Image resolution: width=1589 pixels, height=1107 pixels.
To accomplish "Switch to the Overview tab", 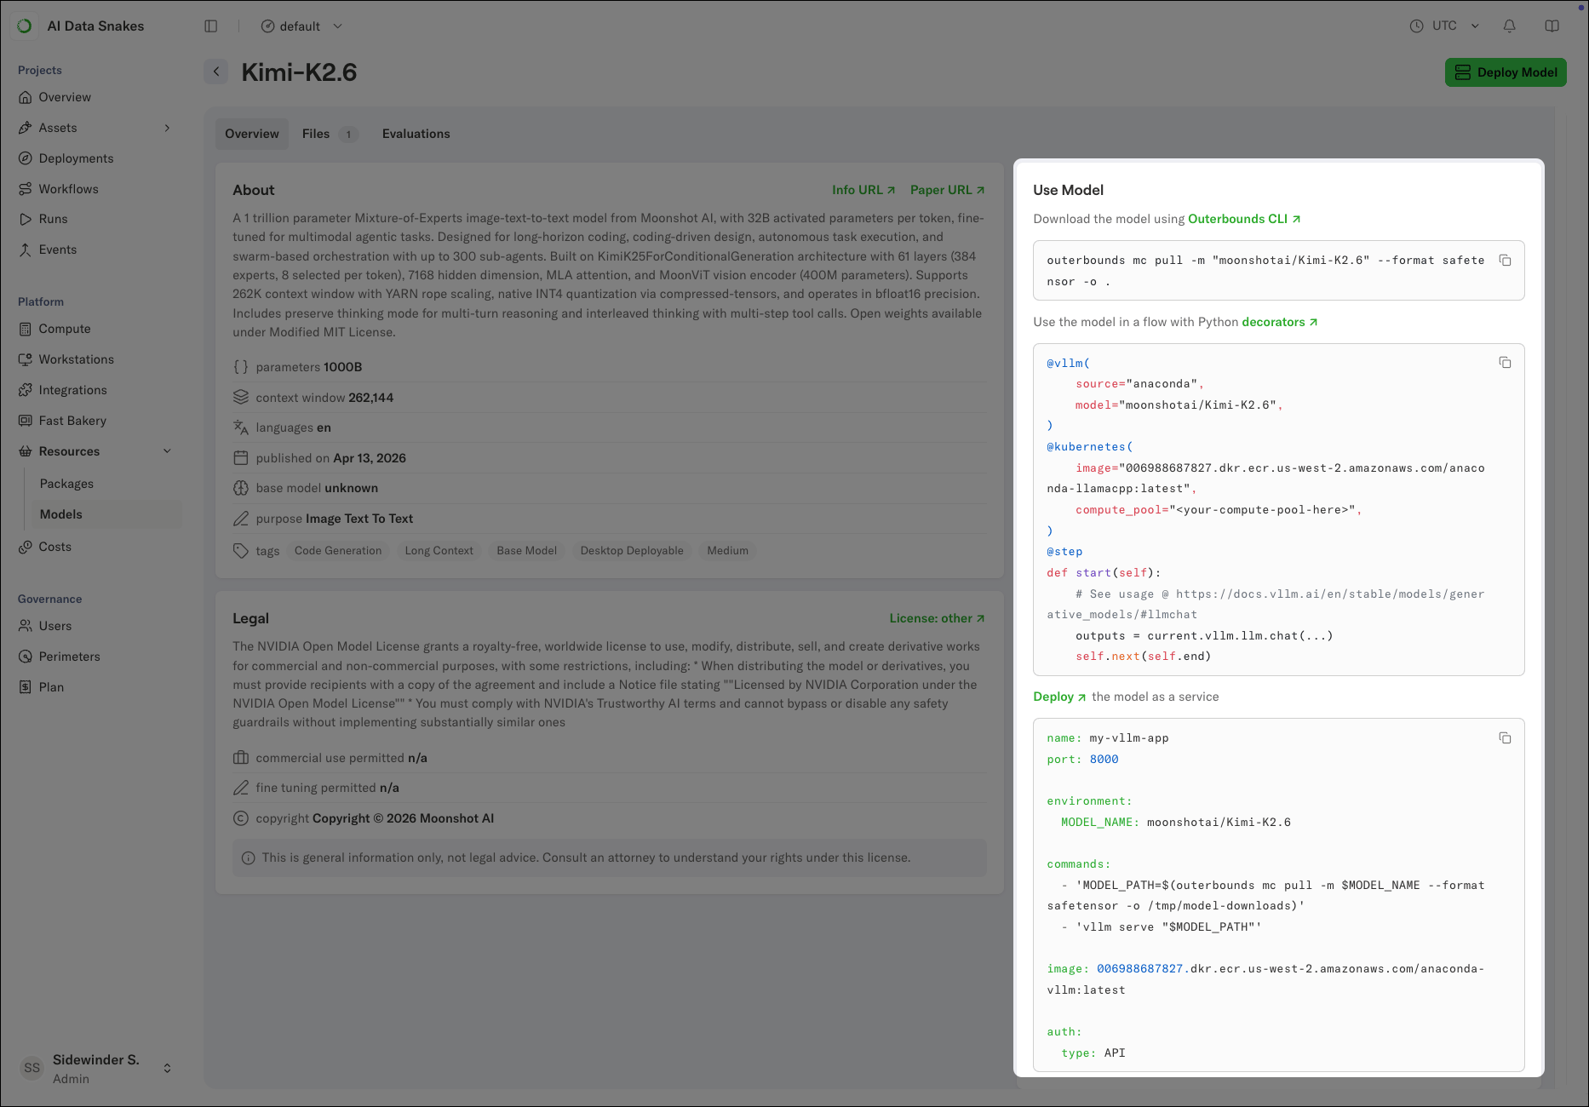I will click(252, 134).
